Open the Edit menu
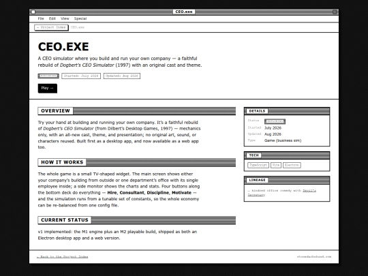Image resolution: width=368 pixels, height=276 pixels. click(x=52, y=18)
